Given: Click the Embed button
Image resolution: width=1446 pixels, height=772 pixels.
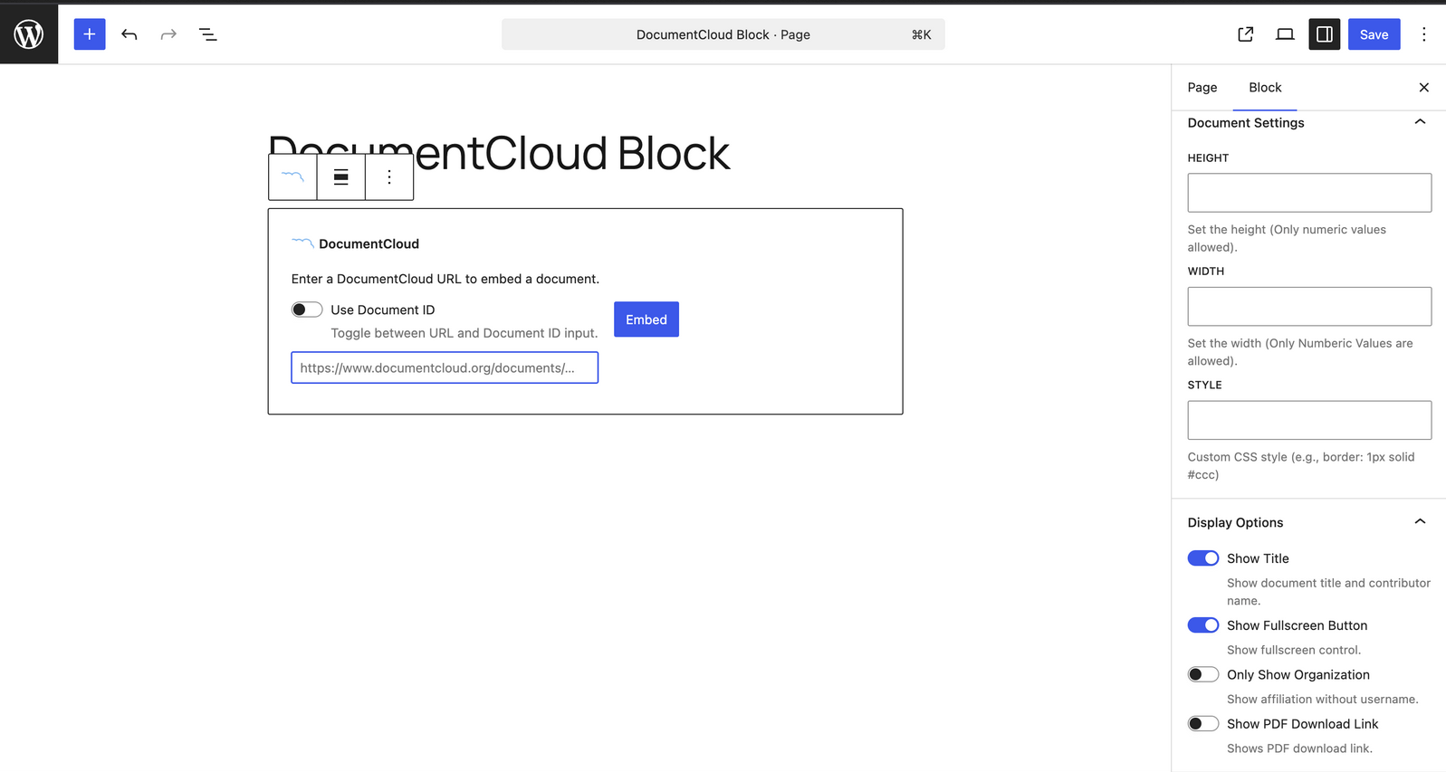Looking at the screenshot, I should click(646, 319).
